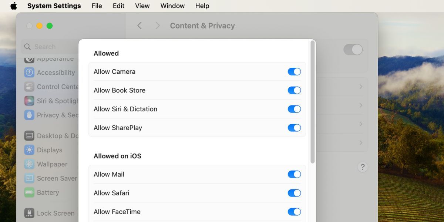Select the Desktop & Dock icon
Screen dimensions: 444x222
29,135
